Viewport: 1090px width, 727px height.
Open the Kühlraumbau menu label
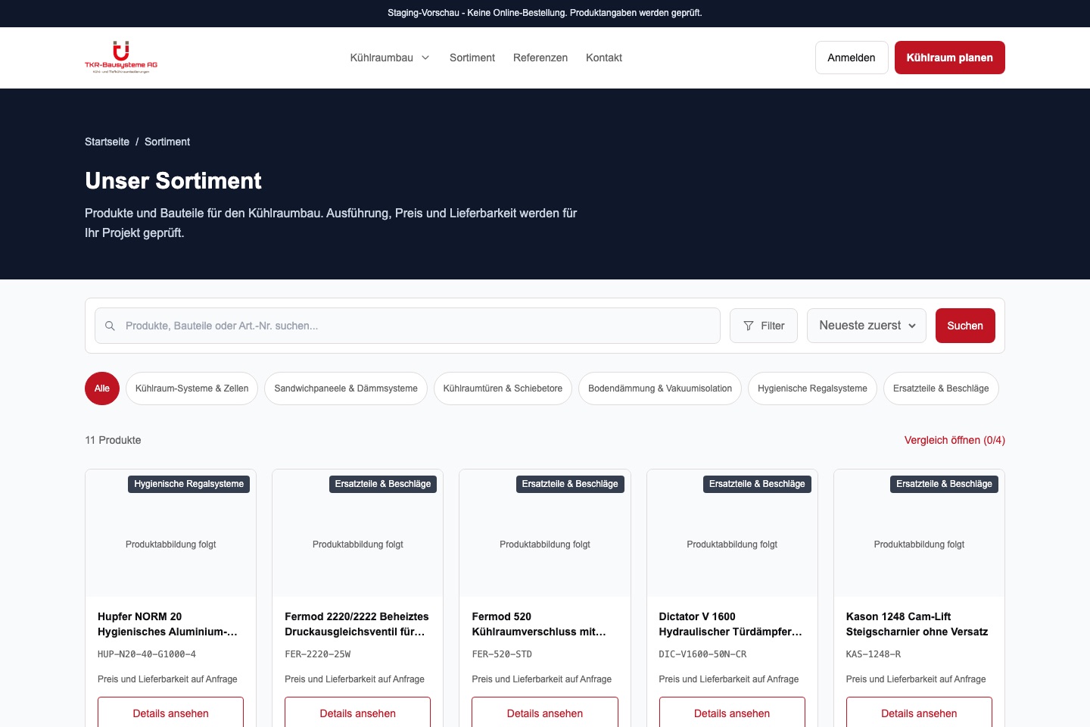click(x=381, y=58)
